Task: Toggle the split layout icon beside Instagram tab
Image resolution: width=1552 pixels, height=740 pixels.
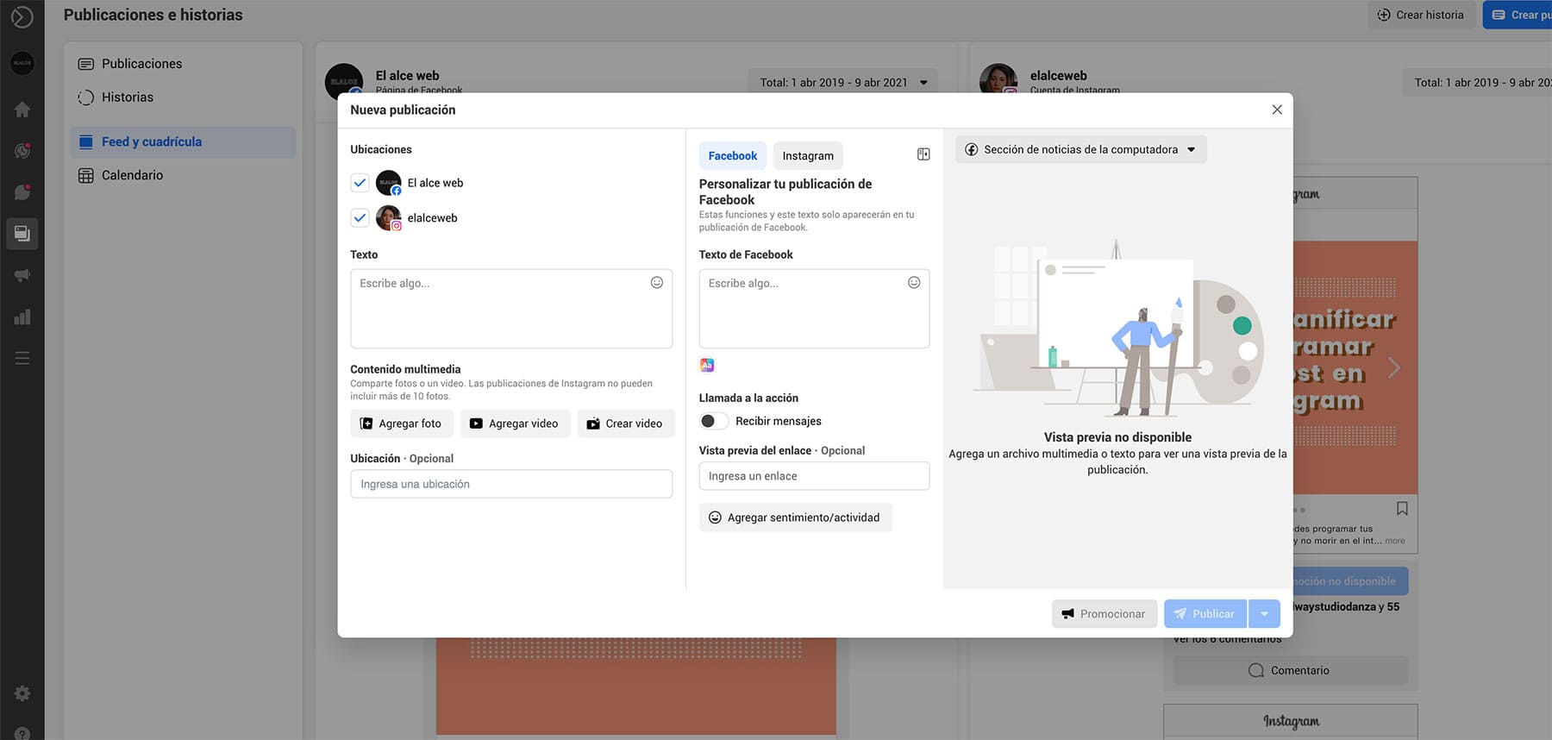Action: (923, 154)
